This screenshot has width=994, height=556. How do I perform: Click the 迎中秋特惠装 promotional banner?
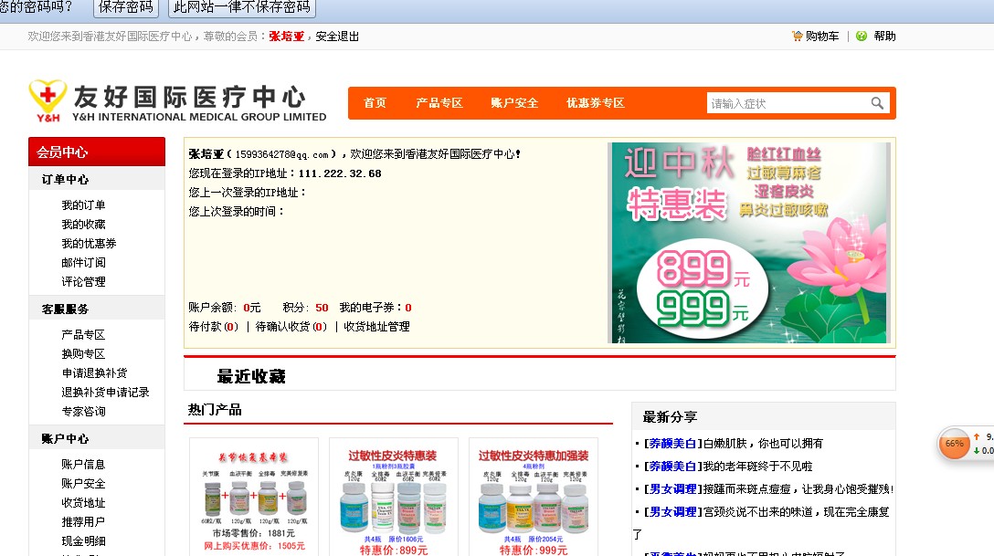[749, 243]
